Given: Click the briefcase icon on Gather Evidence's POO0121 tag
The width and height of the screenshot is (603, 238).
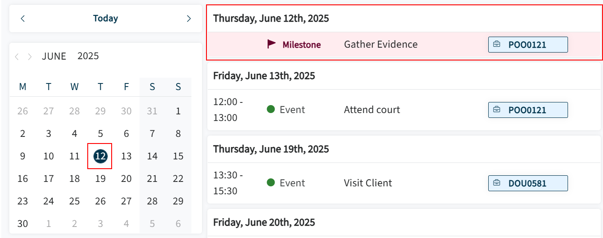Looking at the screenshot, I should click(x=497, y=45).
